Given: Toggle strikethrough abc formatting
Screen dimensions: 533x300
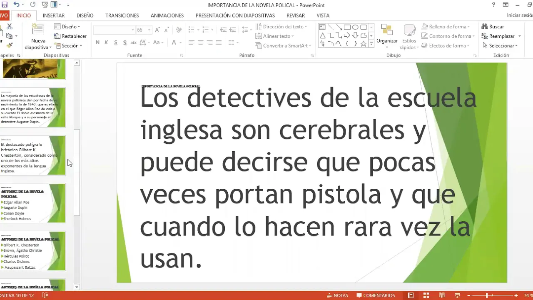Looking at the screenshot, I should point(134,42).
